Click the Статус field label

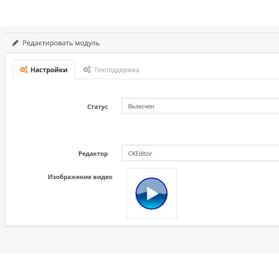pos(97,107)
